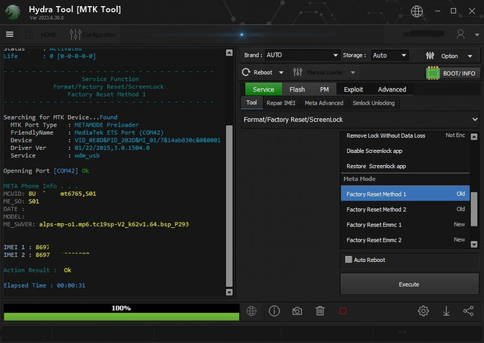484x343 pixels.
Task: Click the log panel scroll up arrow
Action: [x=229, y=53]
